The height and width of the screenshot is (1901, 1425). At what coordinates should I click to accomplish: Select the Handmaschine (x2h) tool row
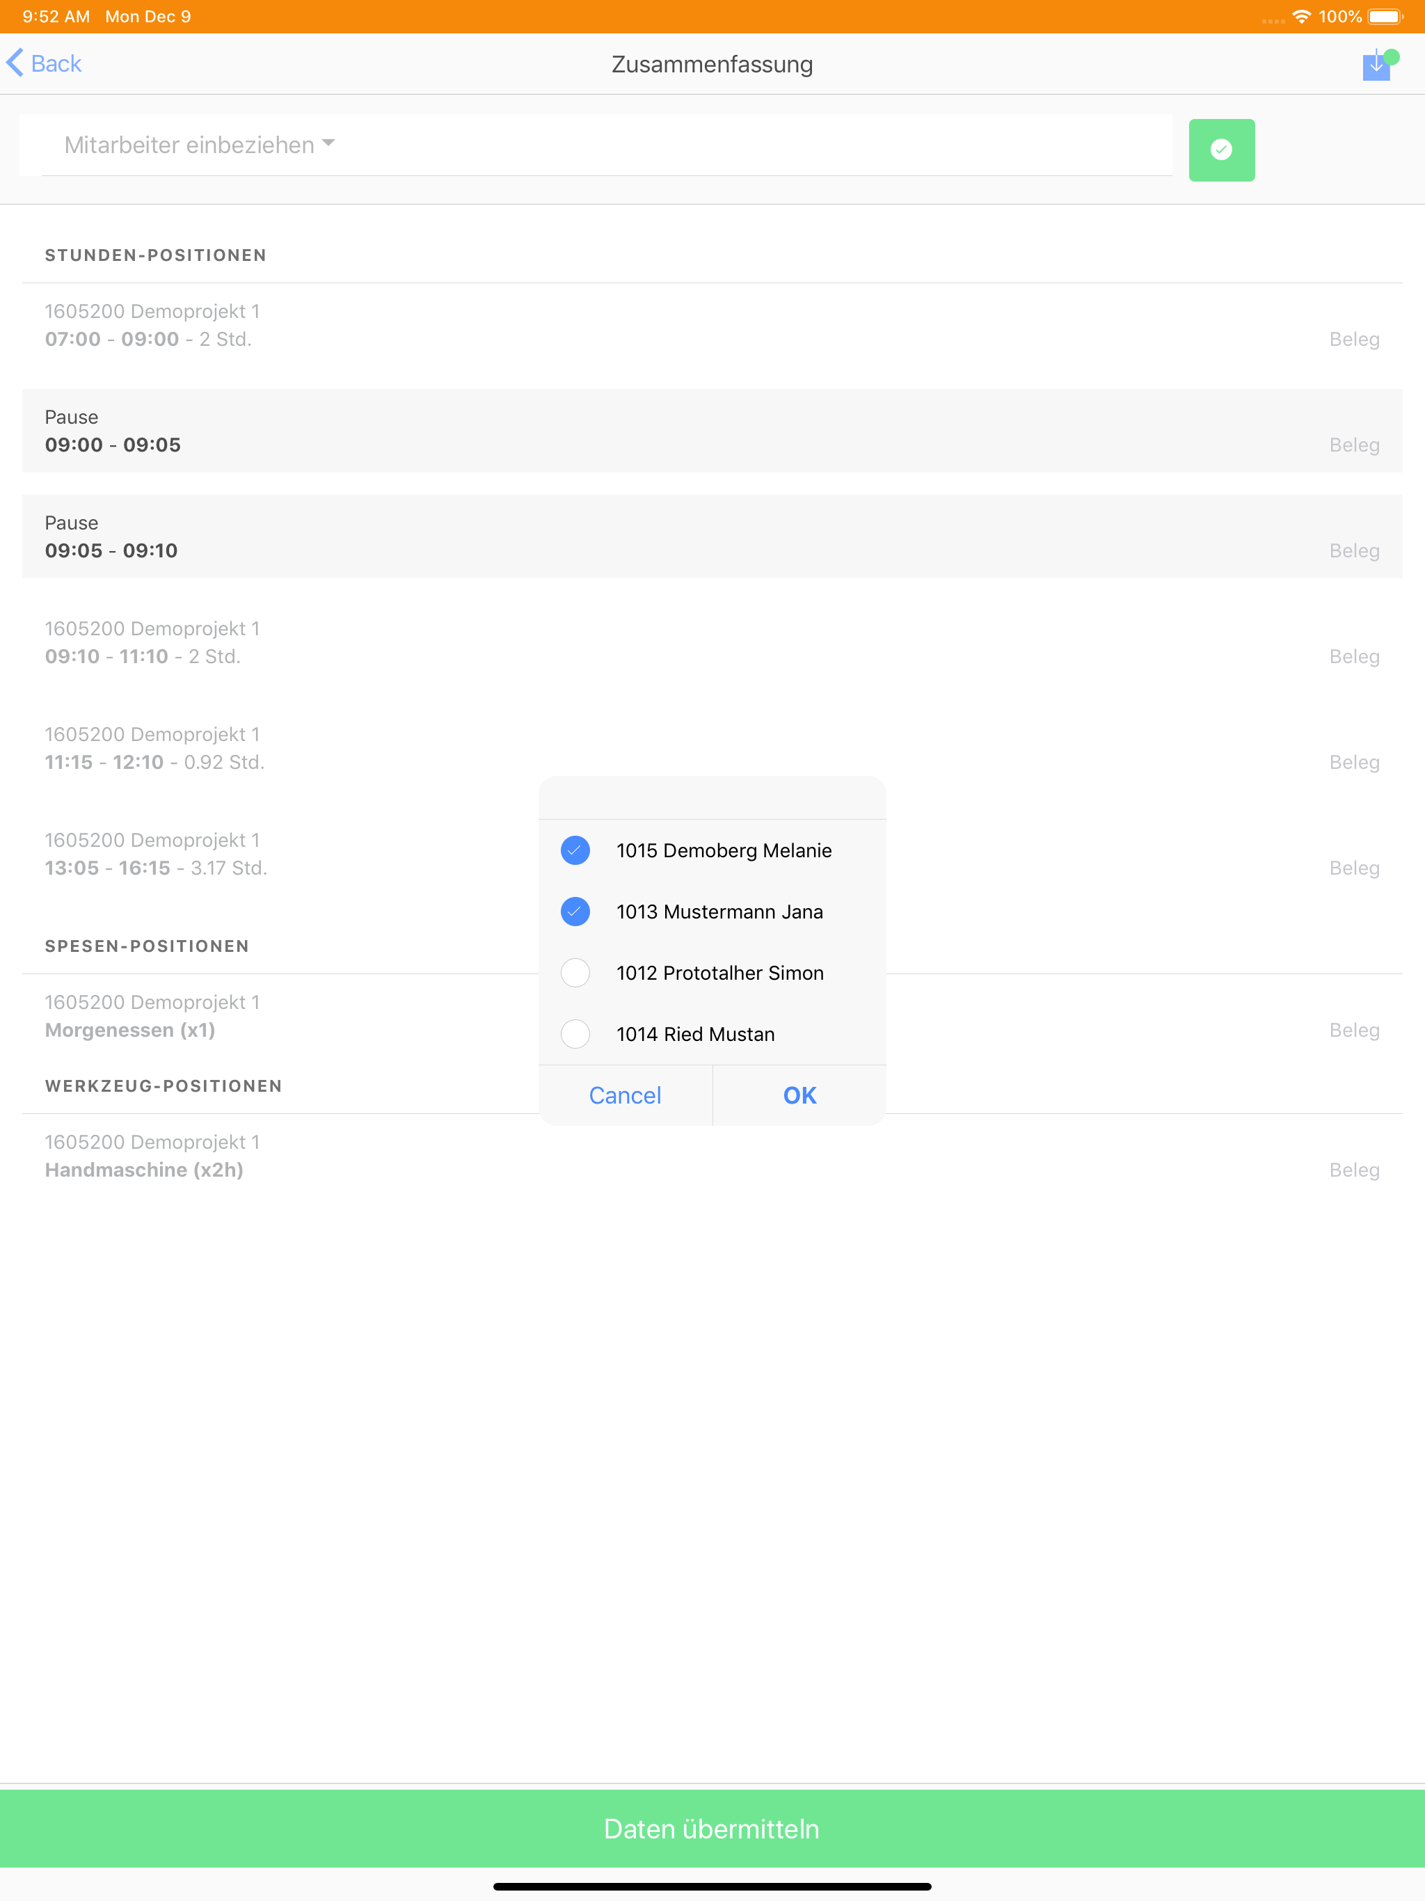tap(712, 1156)
